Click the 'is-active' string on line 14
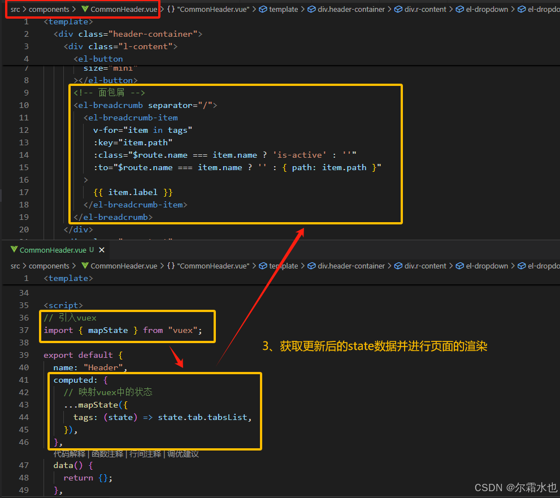 tap(299, 155)
